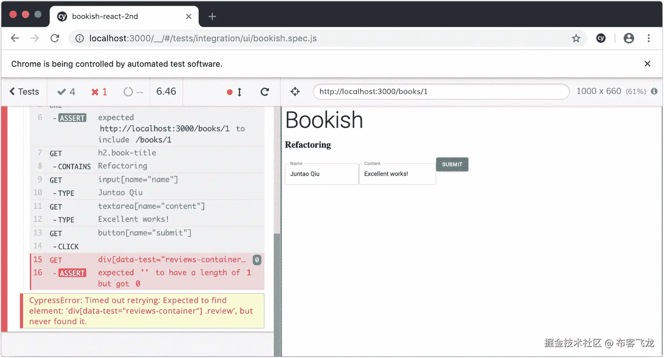
Task: Select the ASSERT command on row 6
Action: click(147, 128)
